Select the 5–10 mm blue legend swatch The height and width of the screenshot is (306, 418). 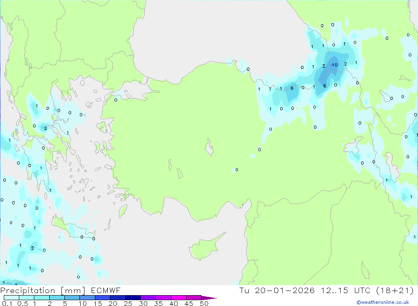coord(72,298)
